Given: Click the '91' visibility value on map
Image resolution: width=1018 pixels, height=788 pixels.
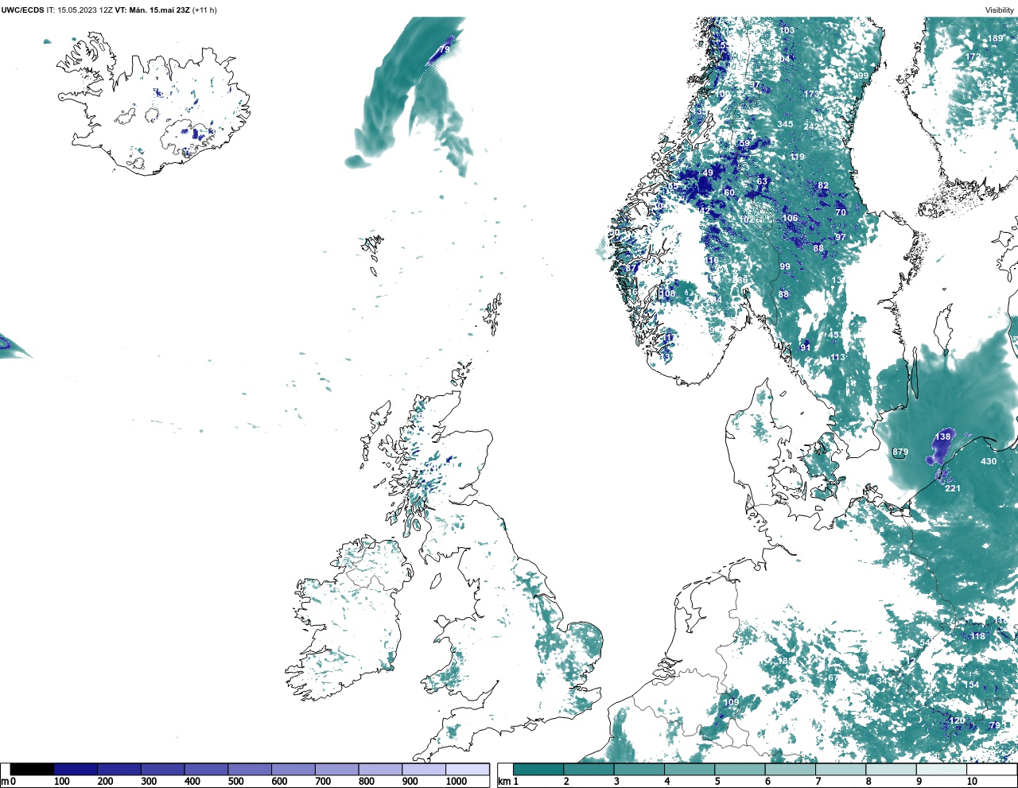Looking at the screenshot, I should (805, 347).
